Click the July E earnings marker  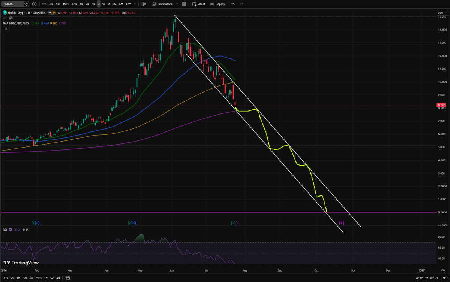coord(234,223)
